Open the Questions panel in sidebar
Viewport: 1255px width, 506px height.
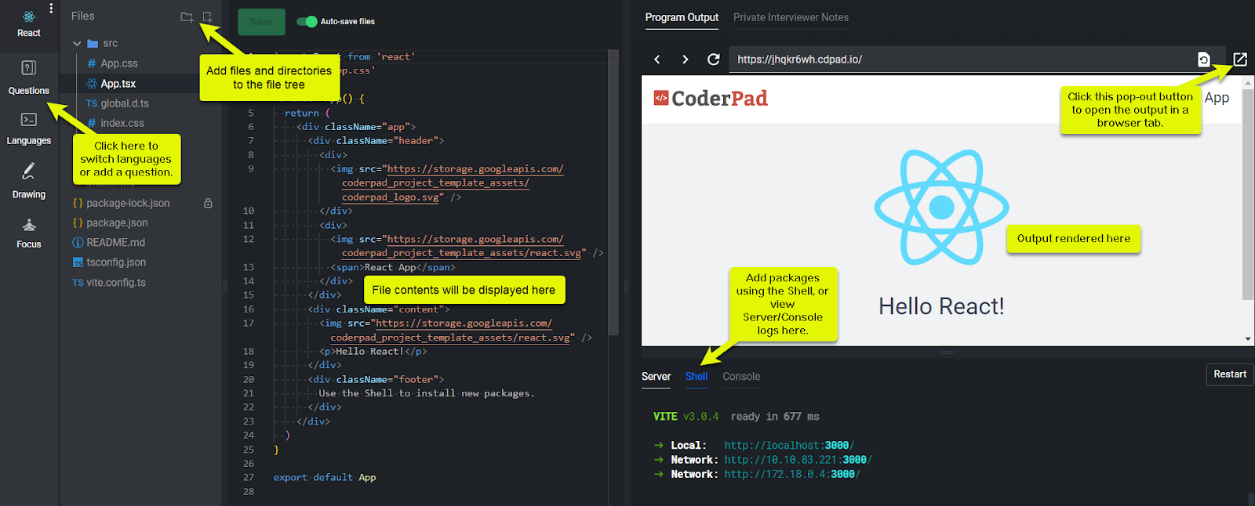click(x=28, y=77)
